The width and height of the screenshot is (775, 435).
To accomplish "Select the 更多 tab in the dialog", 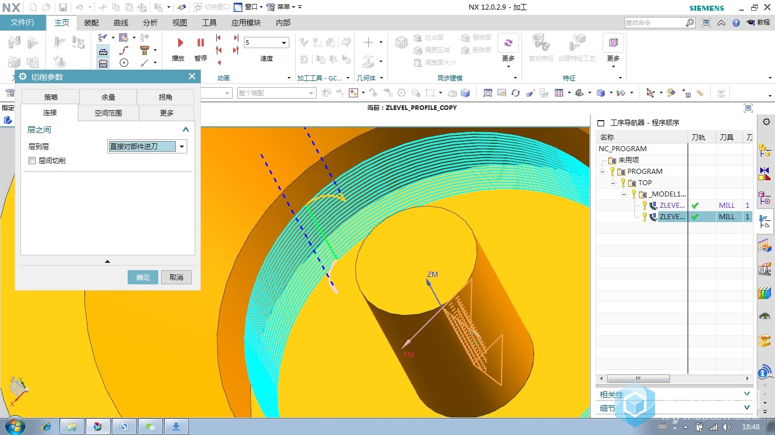I will tap(167, 113).
